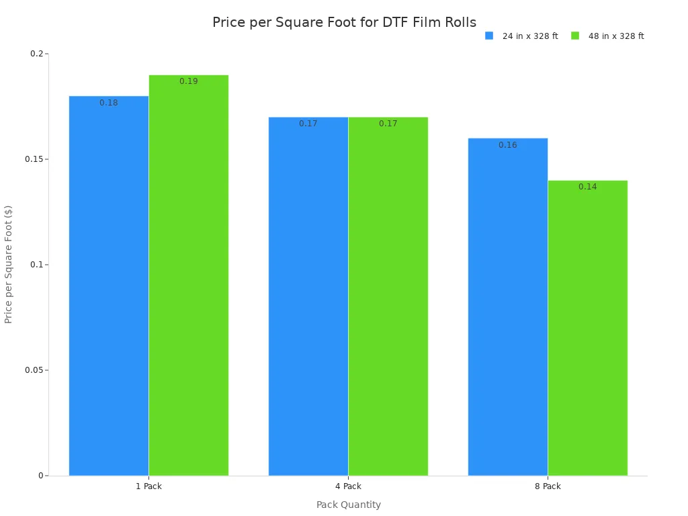Toggle the '48 in x 328 ft' legend entry
688x516 pixels.
tap(615, 36)
